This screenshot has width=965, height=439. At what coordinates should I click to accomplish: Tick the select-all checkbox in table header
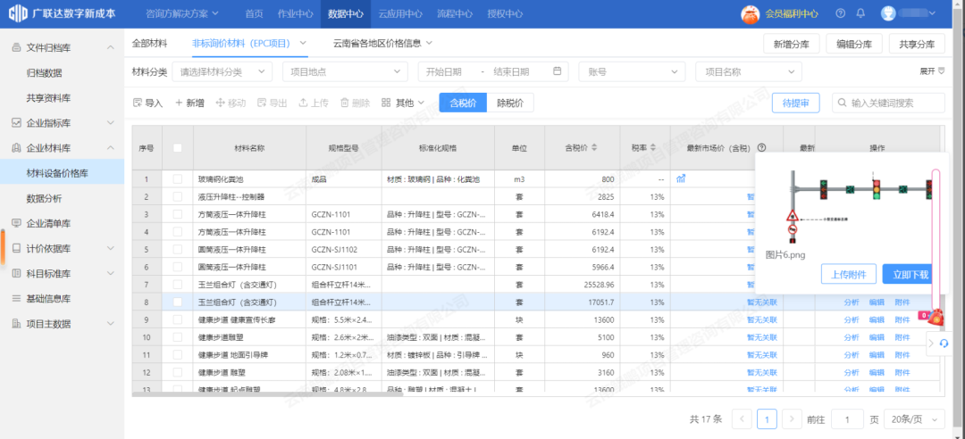178,148
